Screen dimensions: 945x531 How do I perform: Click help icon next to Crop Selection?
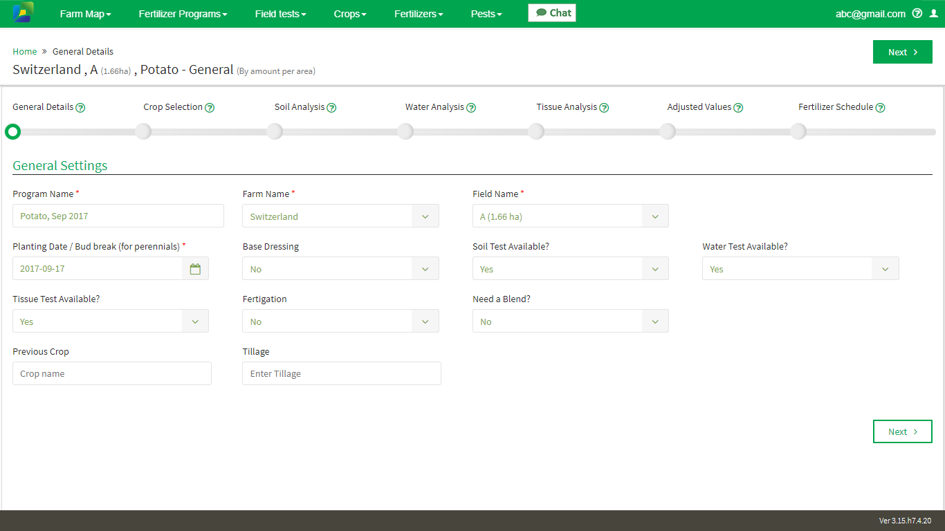tap(210, 108)
